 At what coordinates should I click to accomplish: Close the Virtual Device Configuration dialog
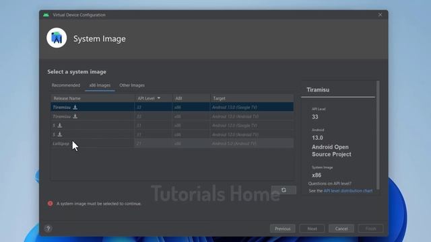380,15
